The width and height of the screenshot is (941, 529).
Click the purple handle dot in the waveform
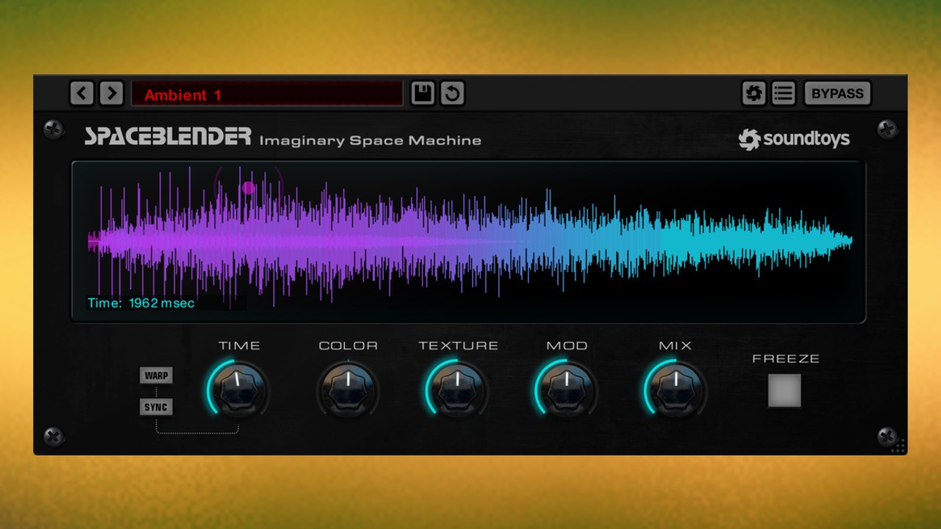pyautogui.click(x=248, y=187)
